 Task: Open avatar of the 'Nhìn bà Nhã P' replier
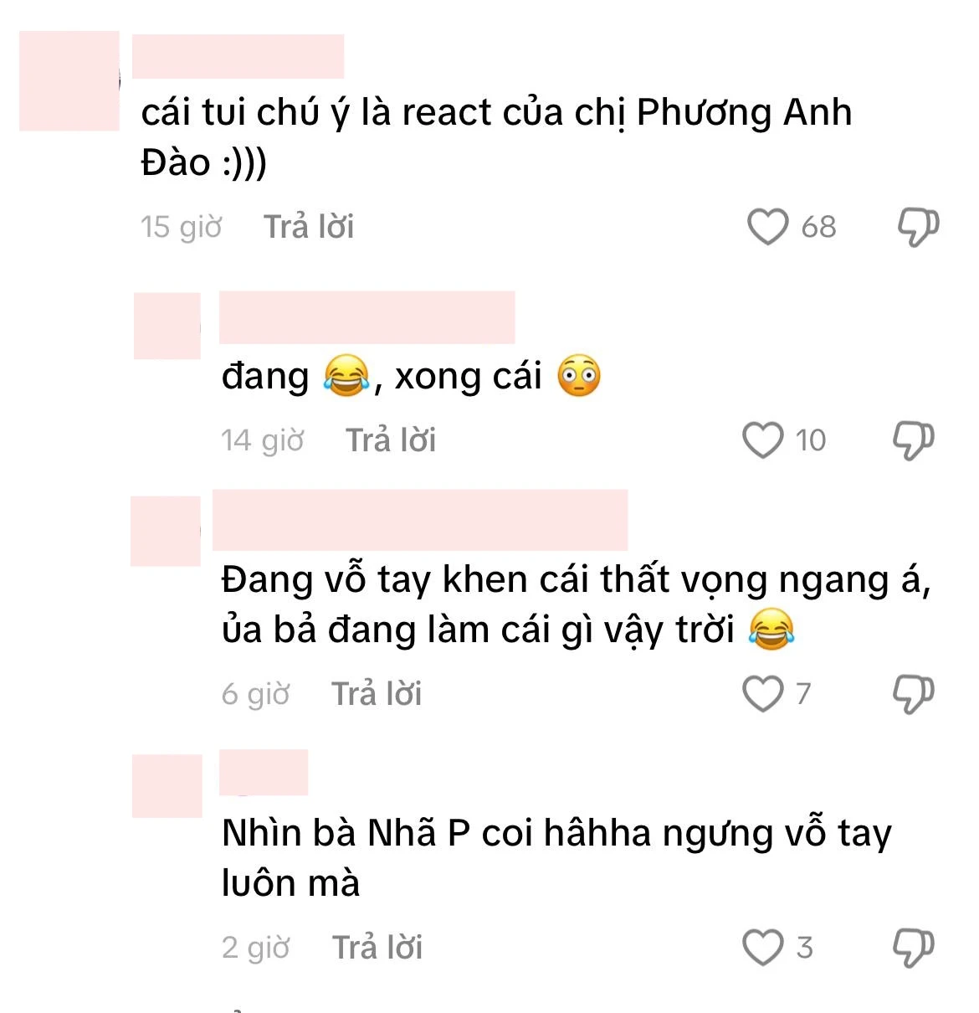(167, 785)
